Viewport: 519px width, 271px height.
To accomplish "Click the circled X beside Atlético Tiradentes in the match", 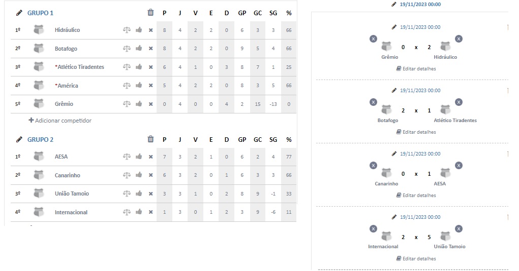I will 459,102.
